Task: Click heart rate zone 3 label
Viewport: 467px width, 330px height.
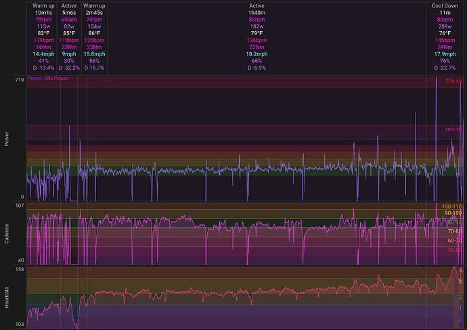Action: (460, 282)
